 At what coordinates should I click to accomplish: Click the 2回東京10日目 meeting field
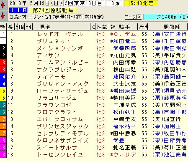(x=84, y=3)
